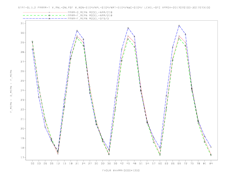The width and height of the screenshot is (230, 178).
Task: Click x-axis forecast hour label 09
Action: [51, 163]
